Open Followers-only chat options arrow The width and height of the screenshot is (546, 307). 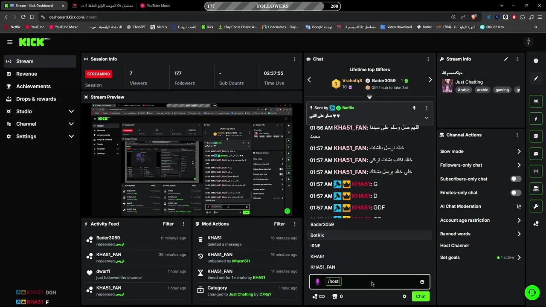pyautogui.click(x=519, y=165)
